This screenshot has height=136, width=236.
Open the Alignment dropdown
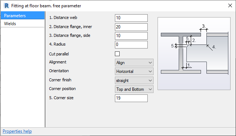[134, 63]
